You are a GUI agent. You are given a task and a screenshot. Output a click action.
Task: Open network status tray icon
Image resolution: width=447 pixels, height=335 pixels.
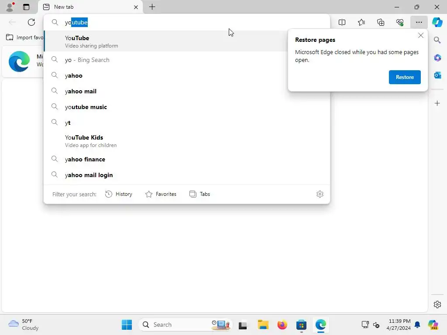pos(365,325)
